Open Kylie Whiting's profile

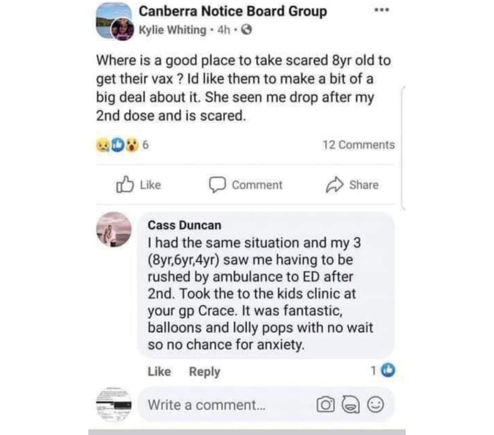coord(172,30)
